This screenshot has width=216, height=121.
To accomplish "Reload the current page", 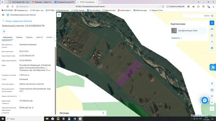I will click(12, 6).
